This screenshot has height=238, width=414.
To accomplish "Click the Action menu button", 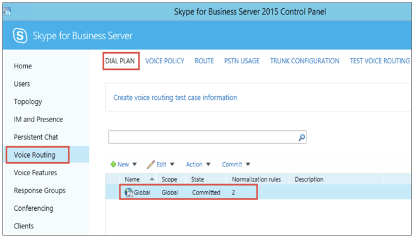I will (x=194, y=165).
